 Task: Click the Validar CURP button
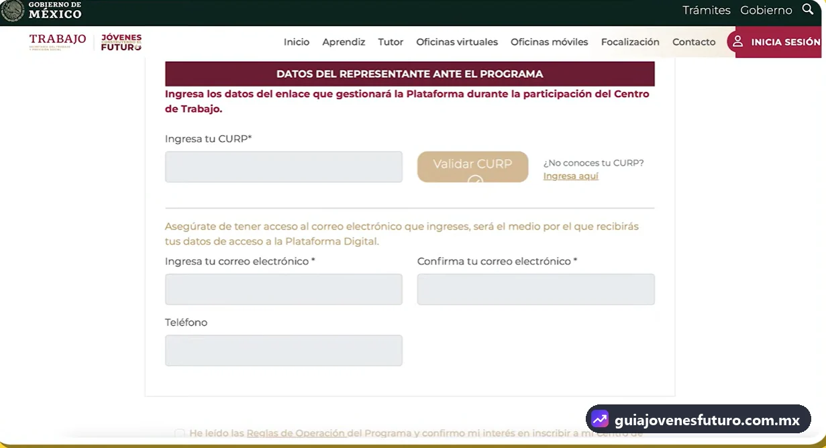pyautogui.click(x=473, y=167)
